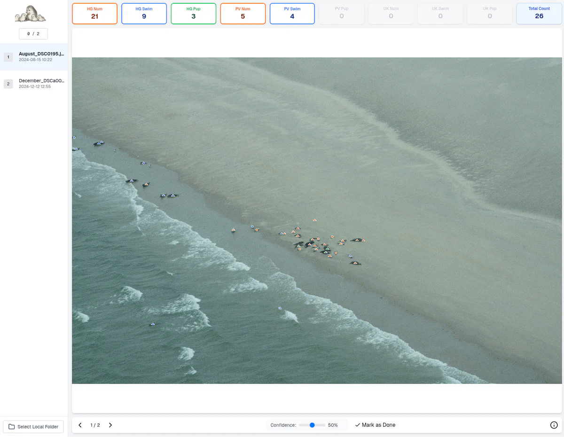
Task: Go to previous image with left chevron
Action: (80, 425)
